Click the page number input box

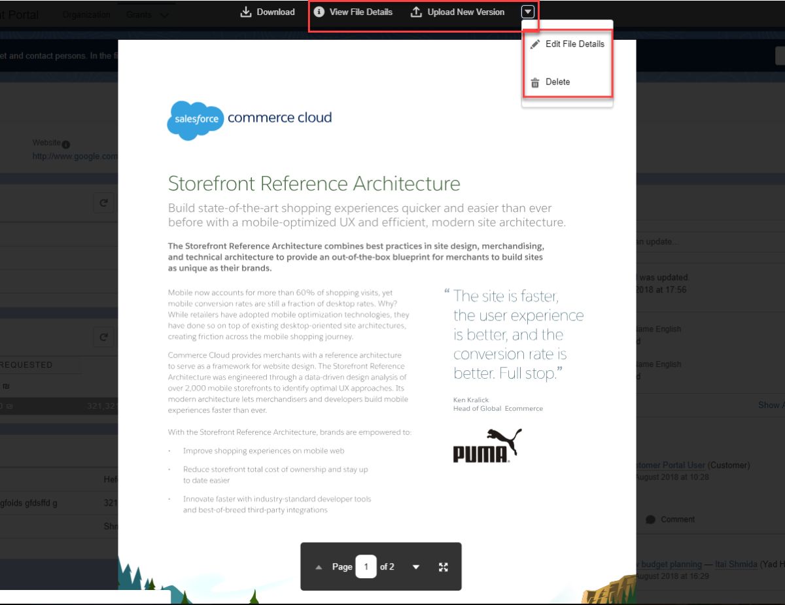coord(366,566)
